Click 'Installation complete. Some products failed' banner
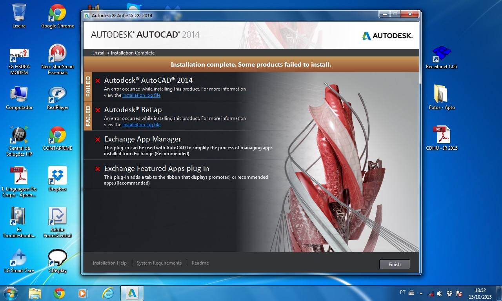This screenshot has width=502, height=301. (x=251, y=65)
